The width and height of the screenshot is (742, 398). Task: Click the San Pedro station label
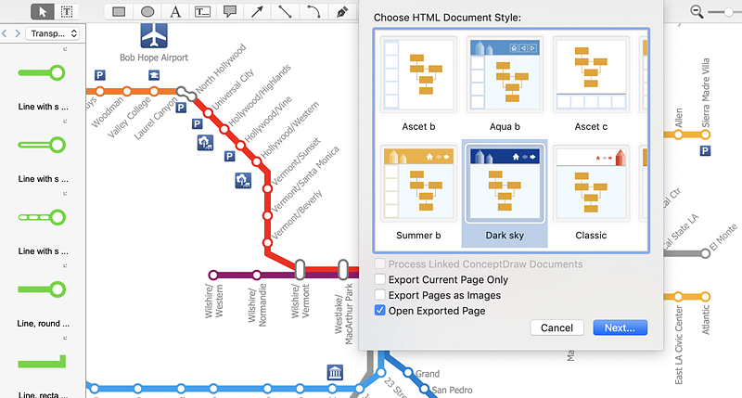tap(452, 390)
